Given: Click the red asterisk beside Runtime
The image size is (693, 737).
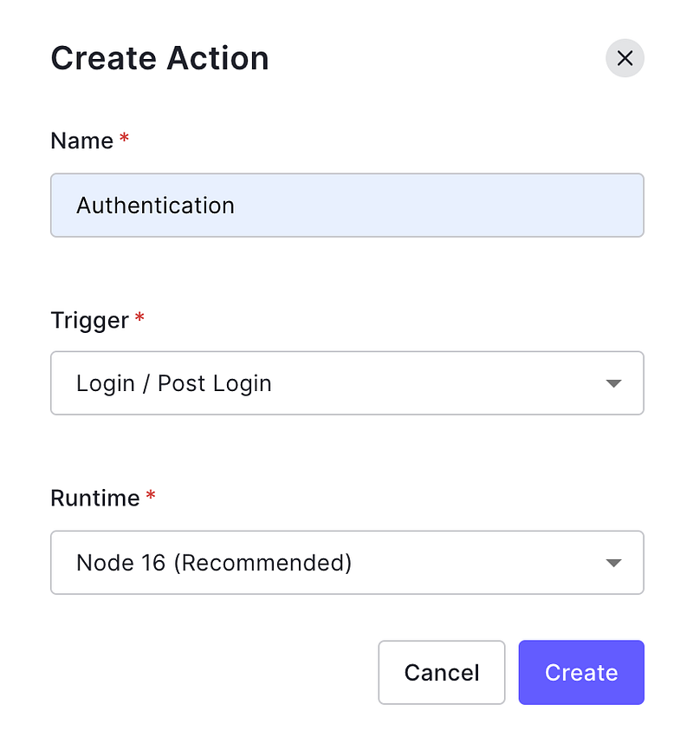Looking at the screenshot, I should coord(150,496).
